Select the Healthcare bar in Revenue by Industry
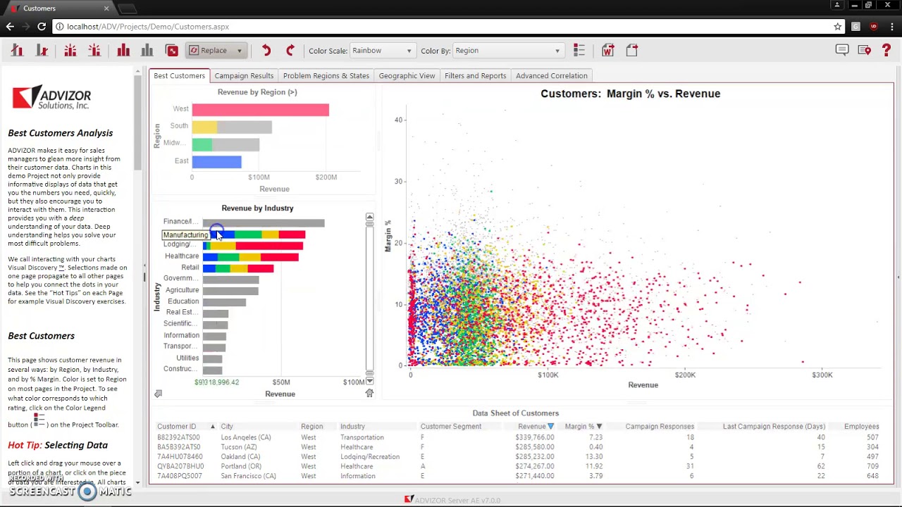 [250, 256]
